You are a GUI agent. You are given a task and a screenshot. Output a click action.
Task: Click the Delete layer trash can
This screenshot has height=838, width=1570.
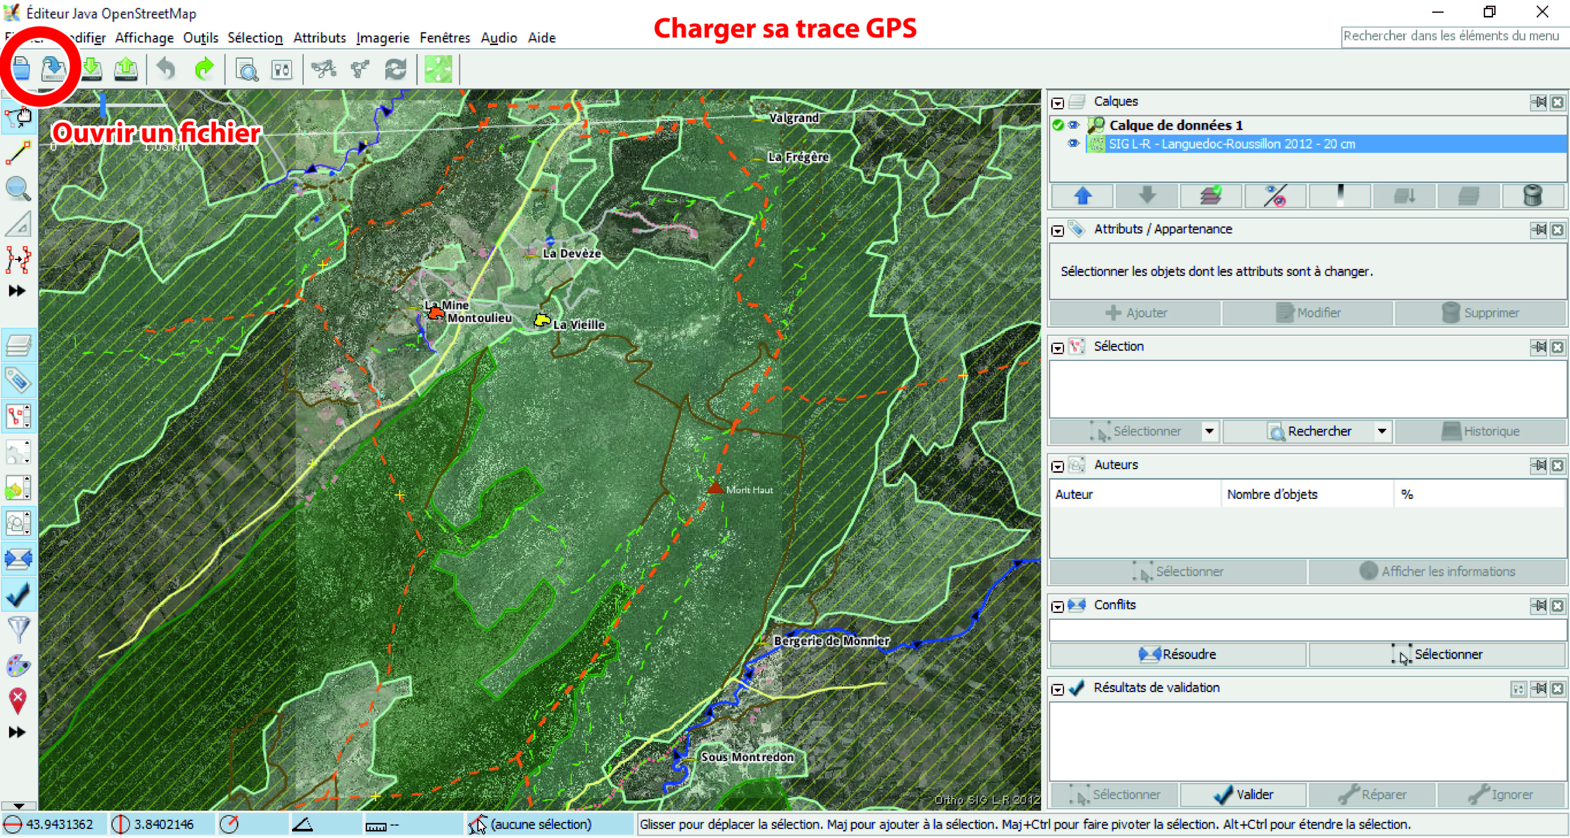pyautogui.click(x=1532, y=196)
